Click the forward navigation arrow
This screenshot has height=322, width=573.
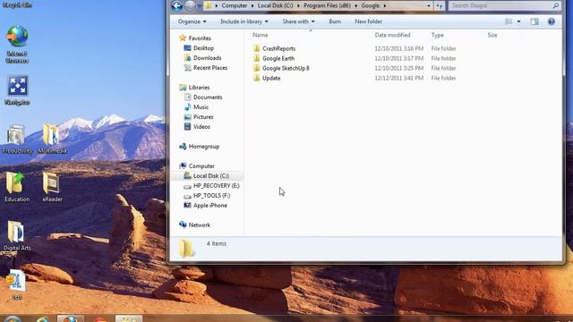(189, 6)
